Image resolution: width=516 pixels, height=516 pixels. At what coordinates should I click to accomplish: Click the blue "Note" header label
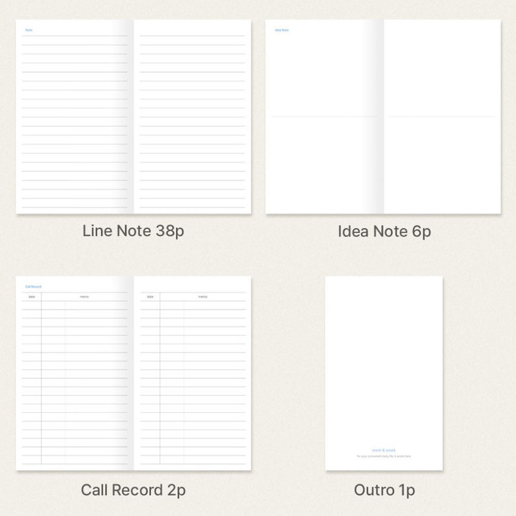29,30
